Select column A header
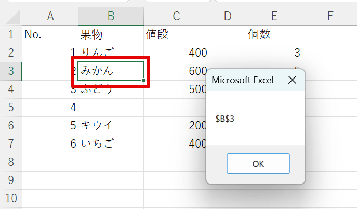 (x=50, y=17)
